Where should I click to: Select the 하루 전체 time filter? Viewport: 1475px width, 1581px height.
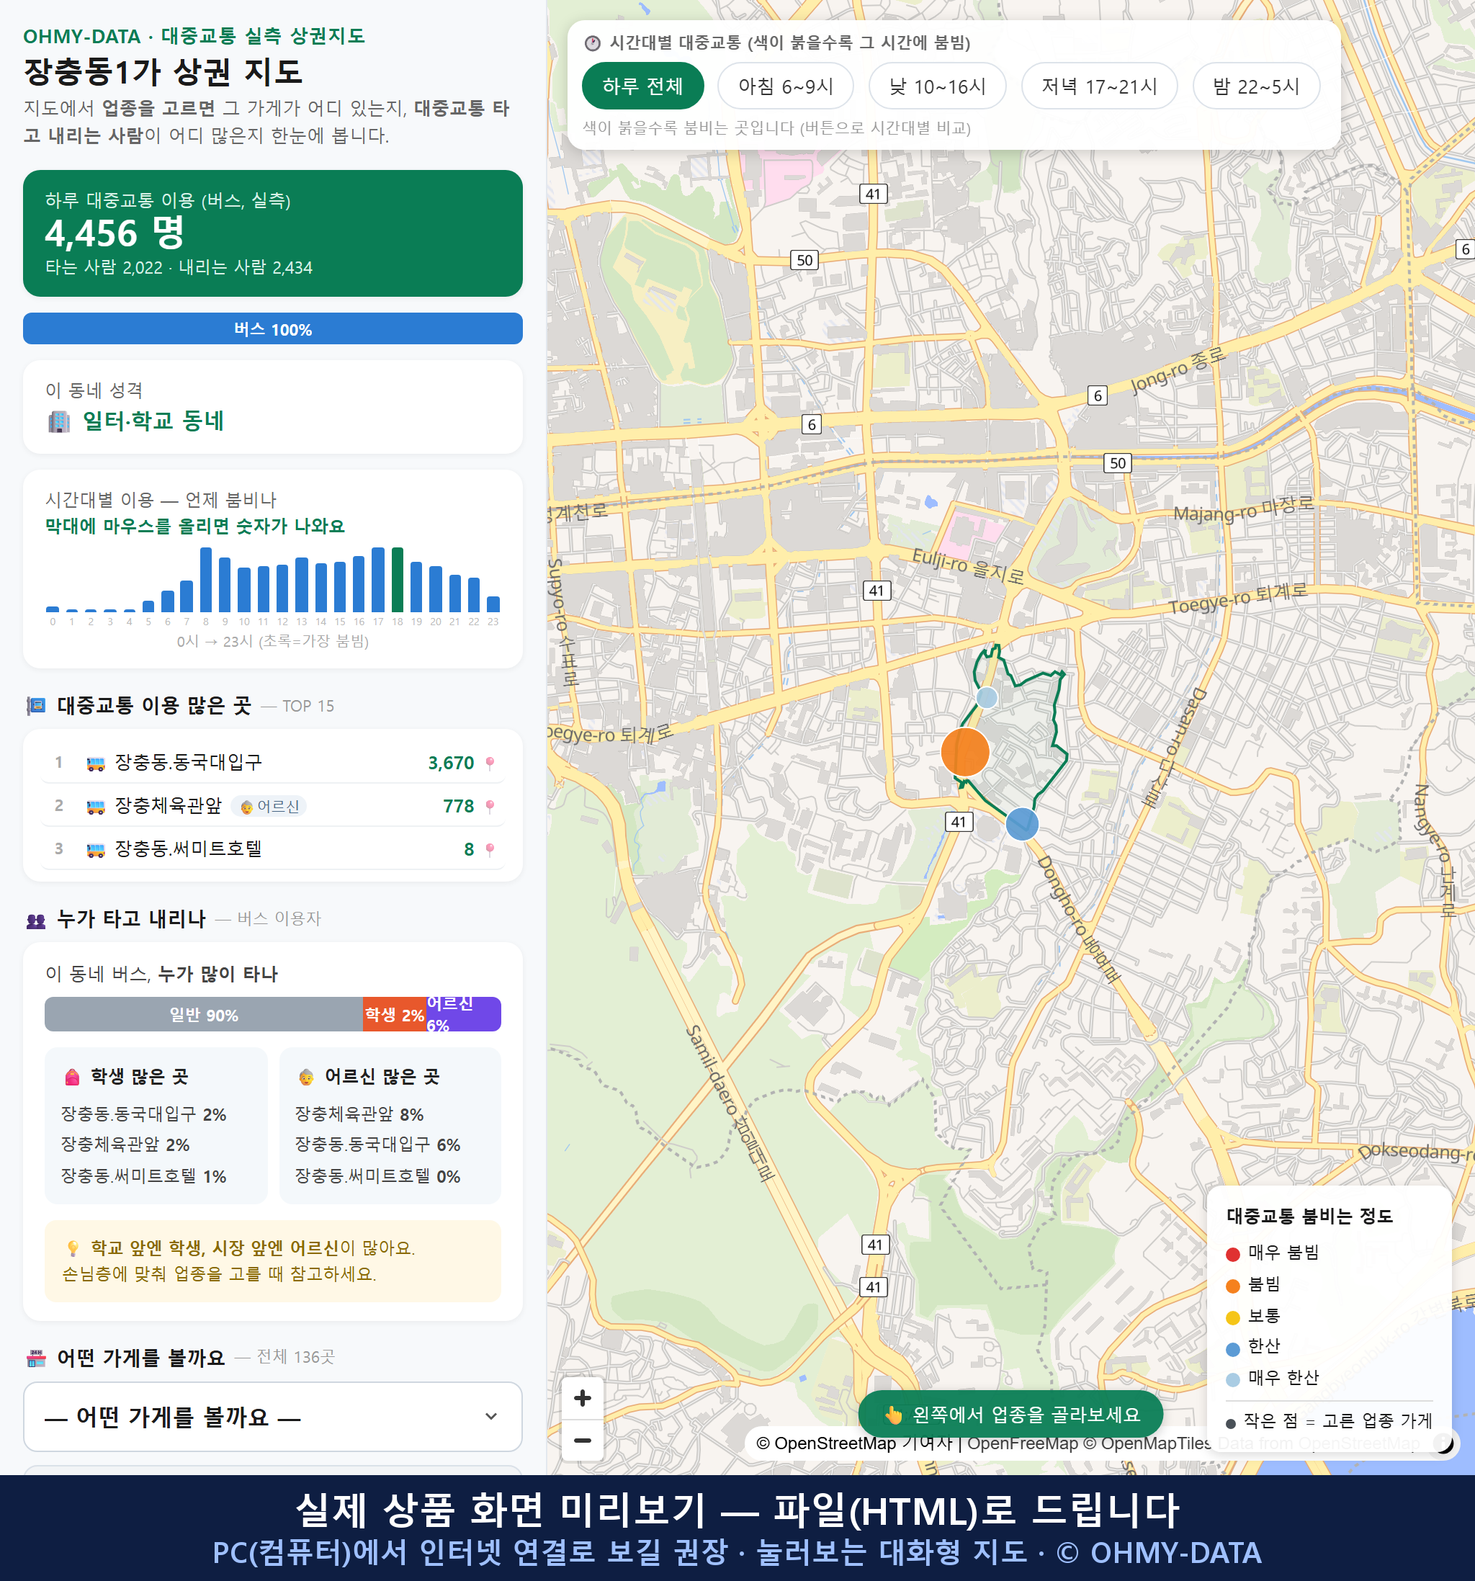642,86
